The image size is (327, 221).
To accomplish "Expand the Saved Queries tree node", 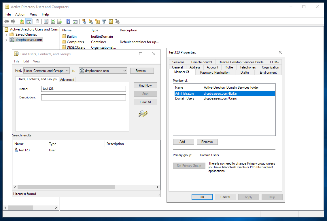I will click(x=6, y=35).
